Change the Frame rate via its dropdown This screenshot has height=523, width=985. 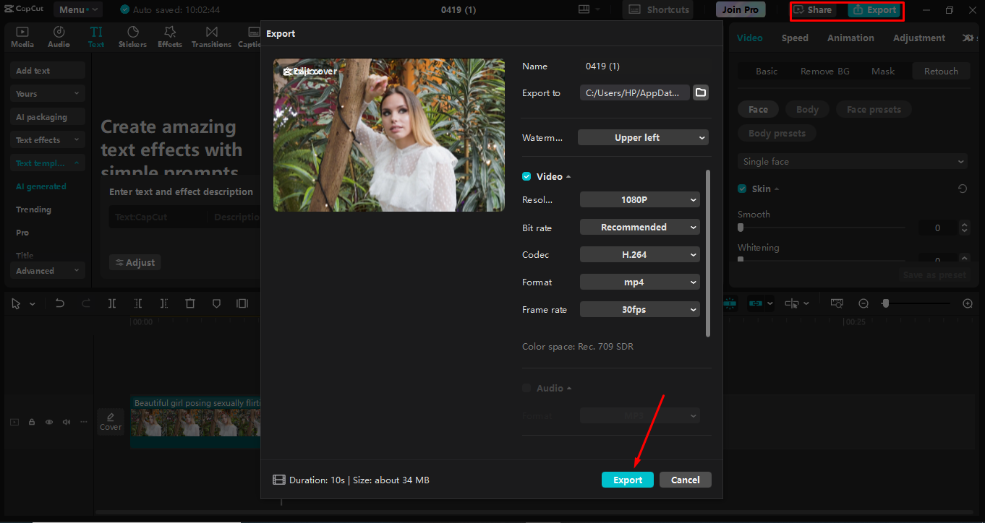pyautogui.click(x=639, y=308)
